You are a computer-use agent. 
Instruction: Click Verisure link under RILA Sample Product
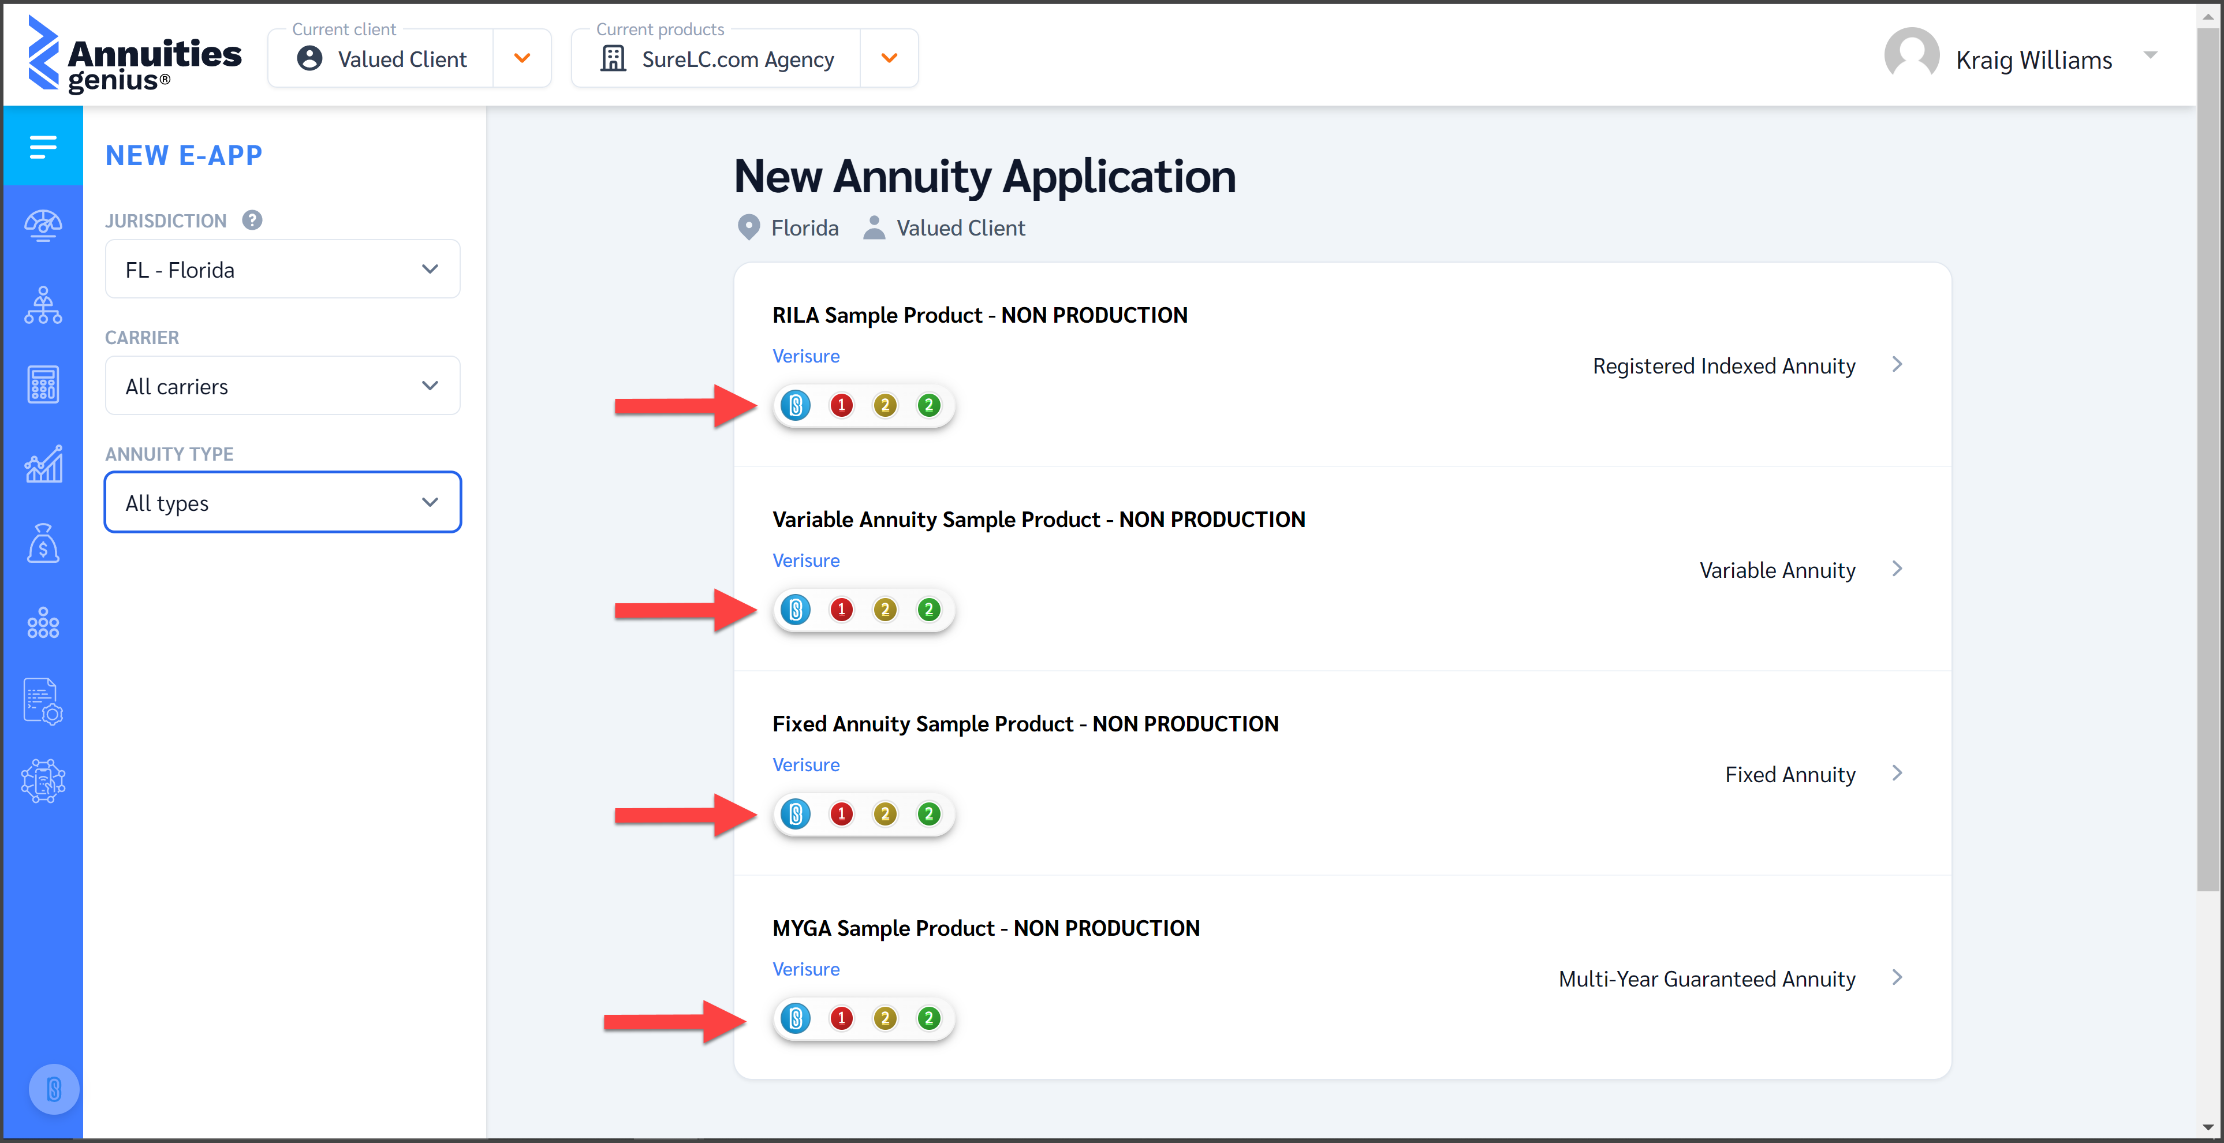[x=805, y=356]
